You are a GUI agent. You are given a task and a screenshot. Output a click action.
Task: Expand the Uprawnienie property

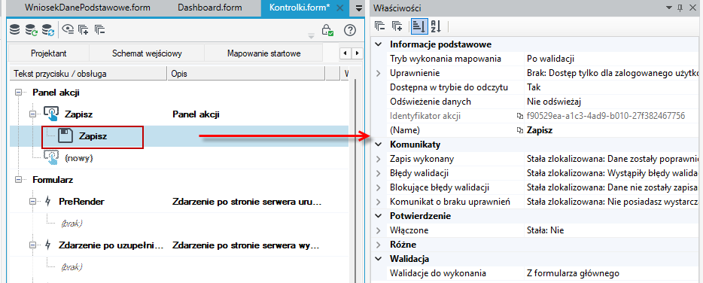(x=379, y=73)
